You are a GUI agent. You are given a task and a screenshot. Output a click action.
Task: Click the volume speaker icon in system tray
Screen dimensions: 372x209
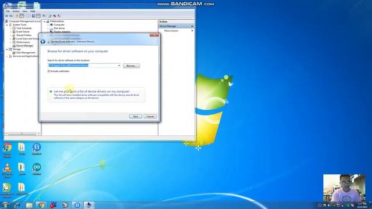pyautogui.click(x=329, y=205)
